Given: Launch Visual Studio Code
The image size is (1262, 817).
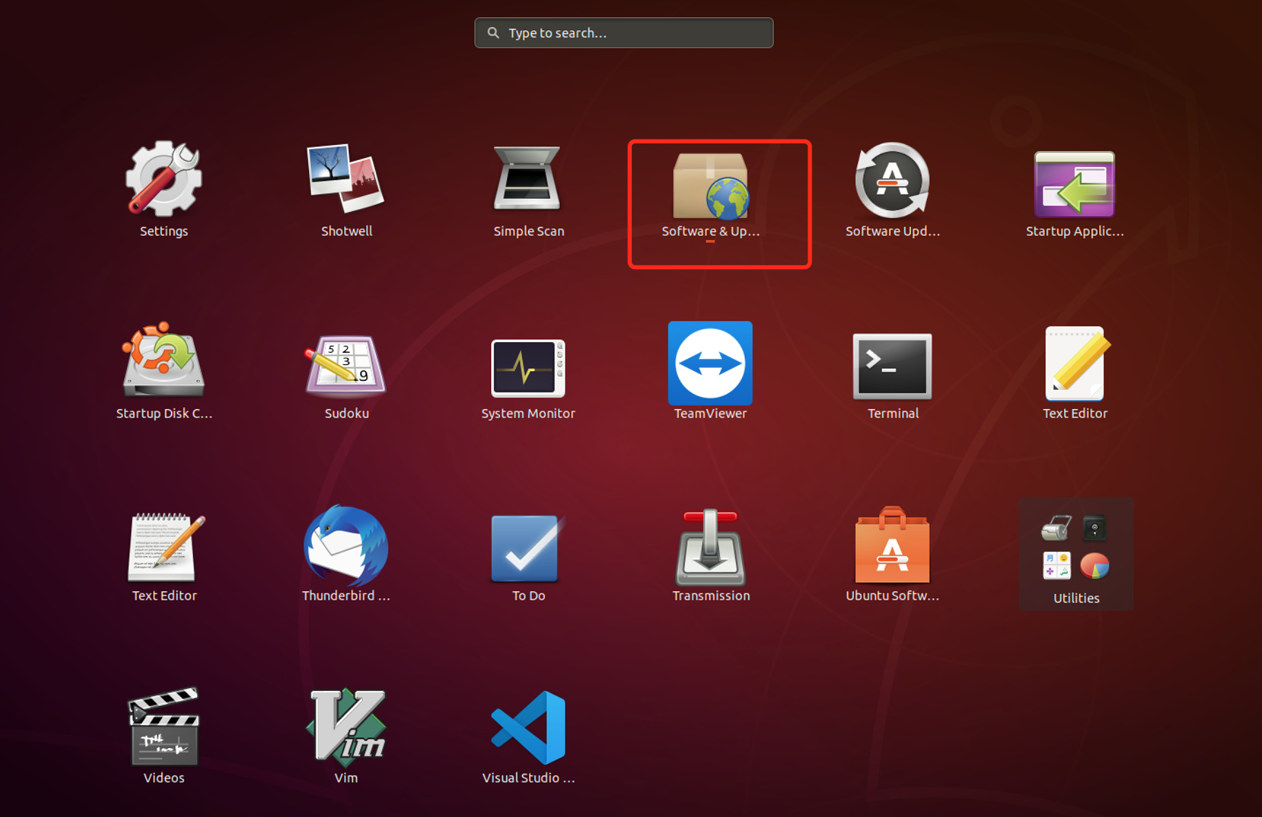Looking at the screenshot, I should pos(528,728).
